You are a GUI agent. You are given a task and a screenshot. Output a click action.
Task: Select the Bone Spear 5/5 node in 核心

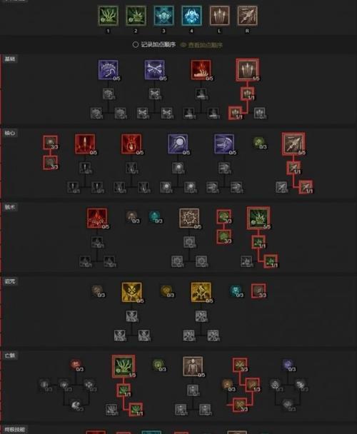(x=293, y=143)
